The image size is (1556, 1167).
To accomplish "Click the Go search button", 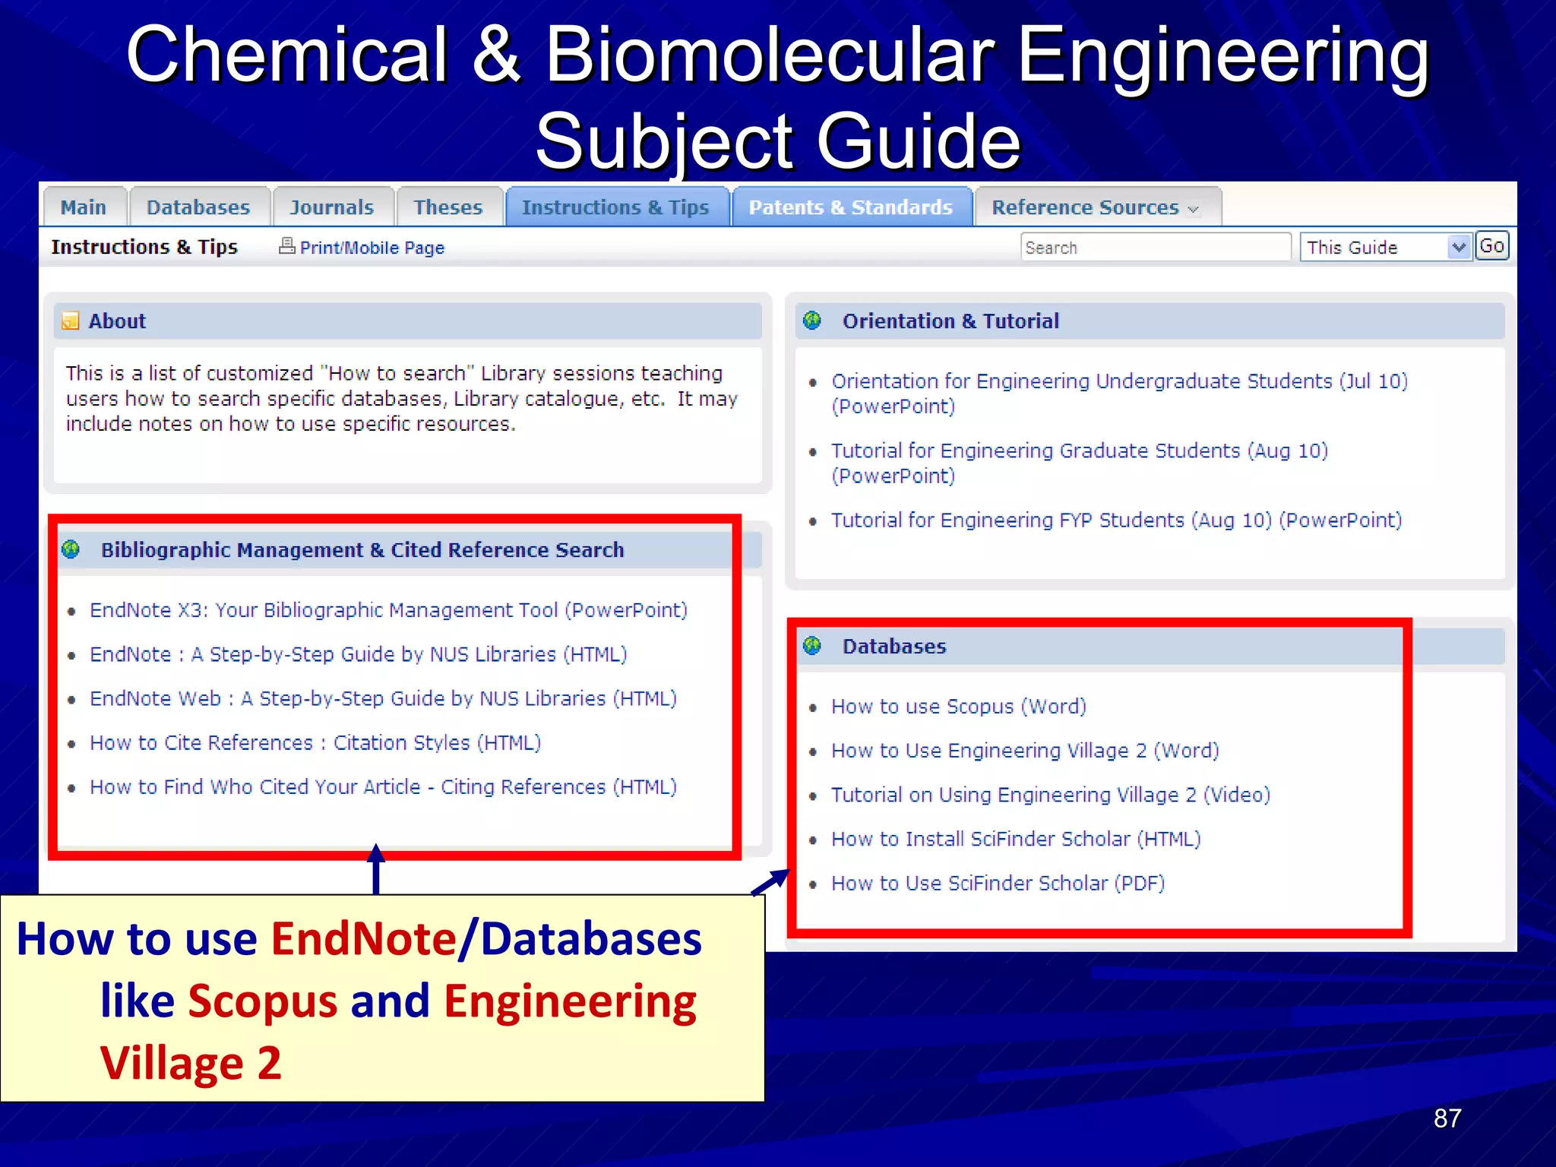I will coord(1492,246).
